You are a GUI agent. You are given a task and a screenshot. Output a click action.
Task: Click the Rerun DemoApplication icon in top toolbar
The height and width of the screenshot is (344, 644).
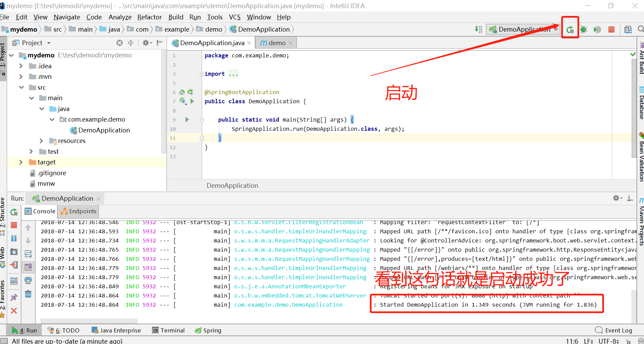click(x=570, y=30)
